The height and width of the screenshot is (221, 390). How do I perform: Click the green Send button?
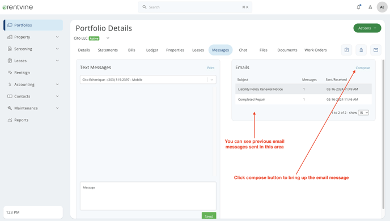209,216
